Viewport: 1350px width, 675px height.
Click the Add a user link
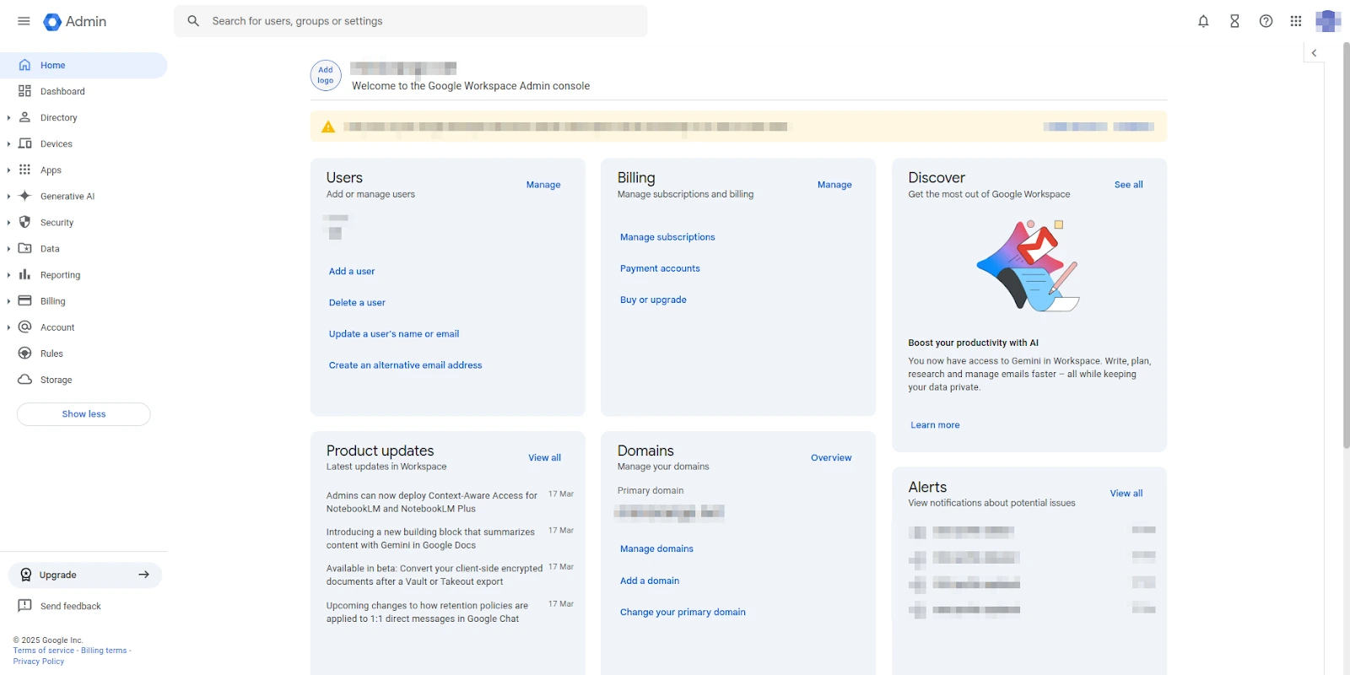(x=352, y=271)
